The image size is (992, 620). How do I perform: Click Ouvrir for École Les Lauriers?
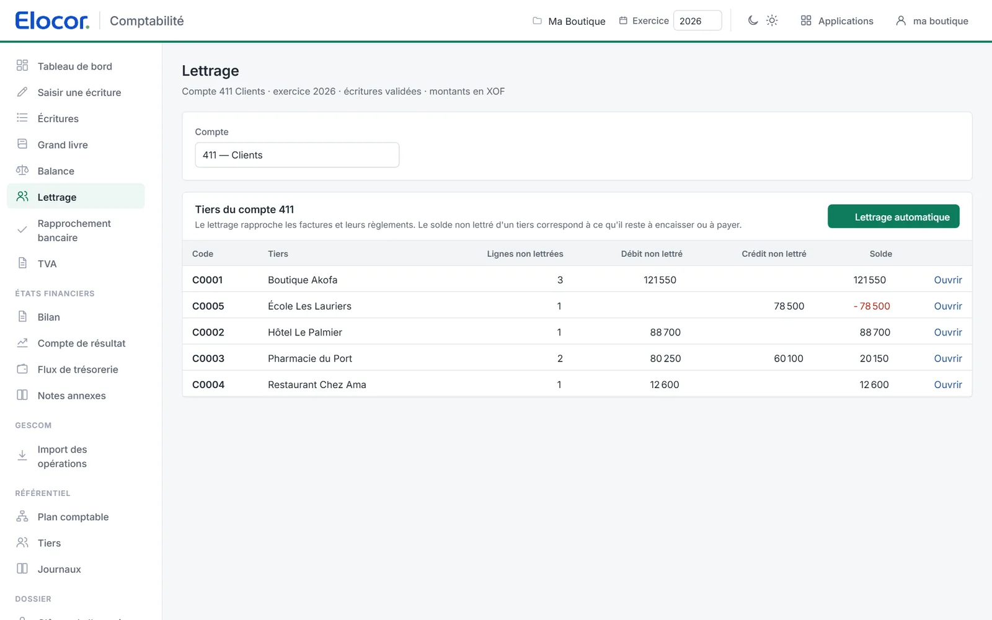(x=948, y=306)
